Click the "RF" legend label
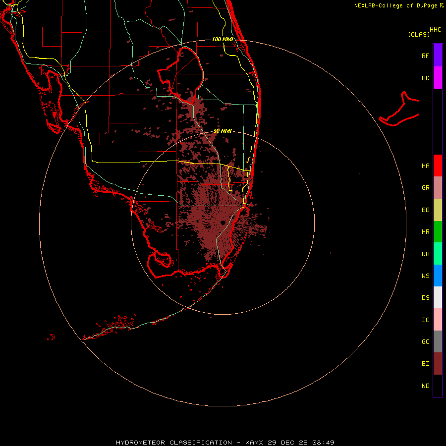 point(425,56)
